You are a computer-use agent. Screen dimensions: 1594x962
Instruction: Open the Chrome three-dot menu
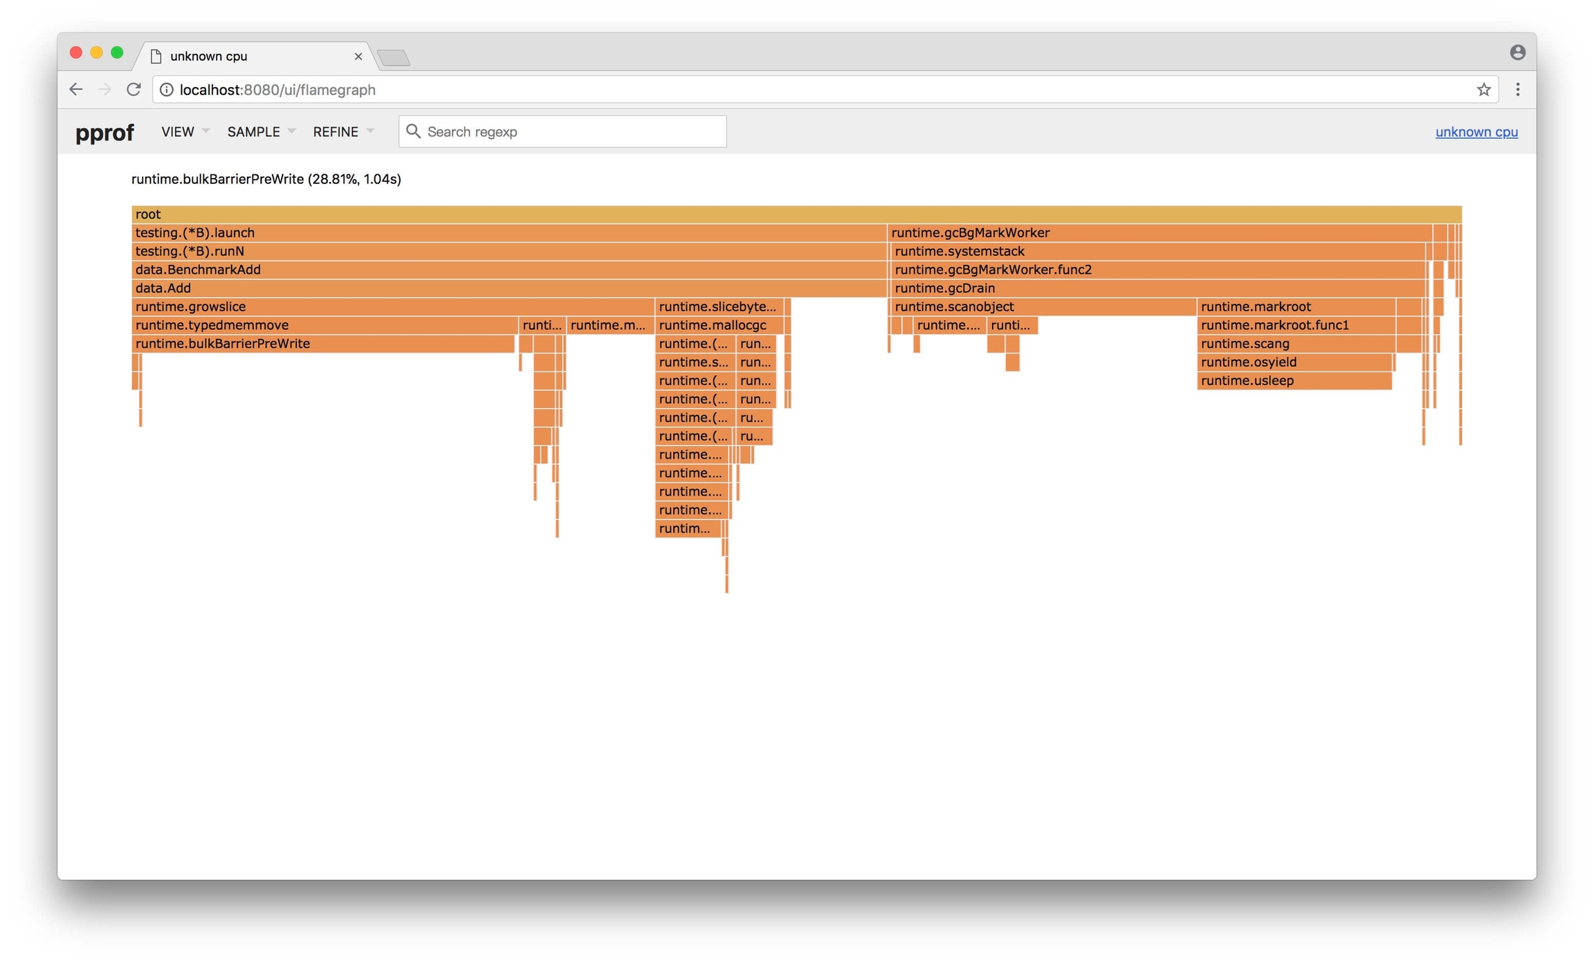[x=1517, y=89]
